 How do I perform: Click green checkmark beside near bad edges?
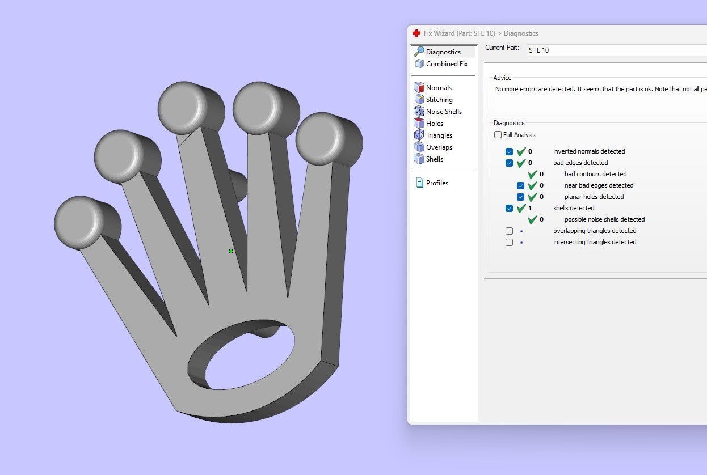coord(532,185)
